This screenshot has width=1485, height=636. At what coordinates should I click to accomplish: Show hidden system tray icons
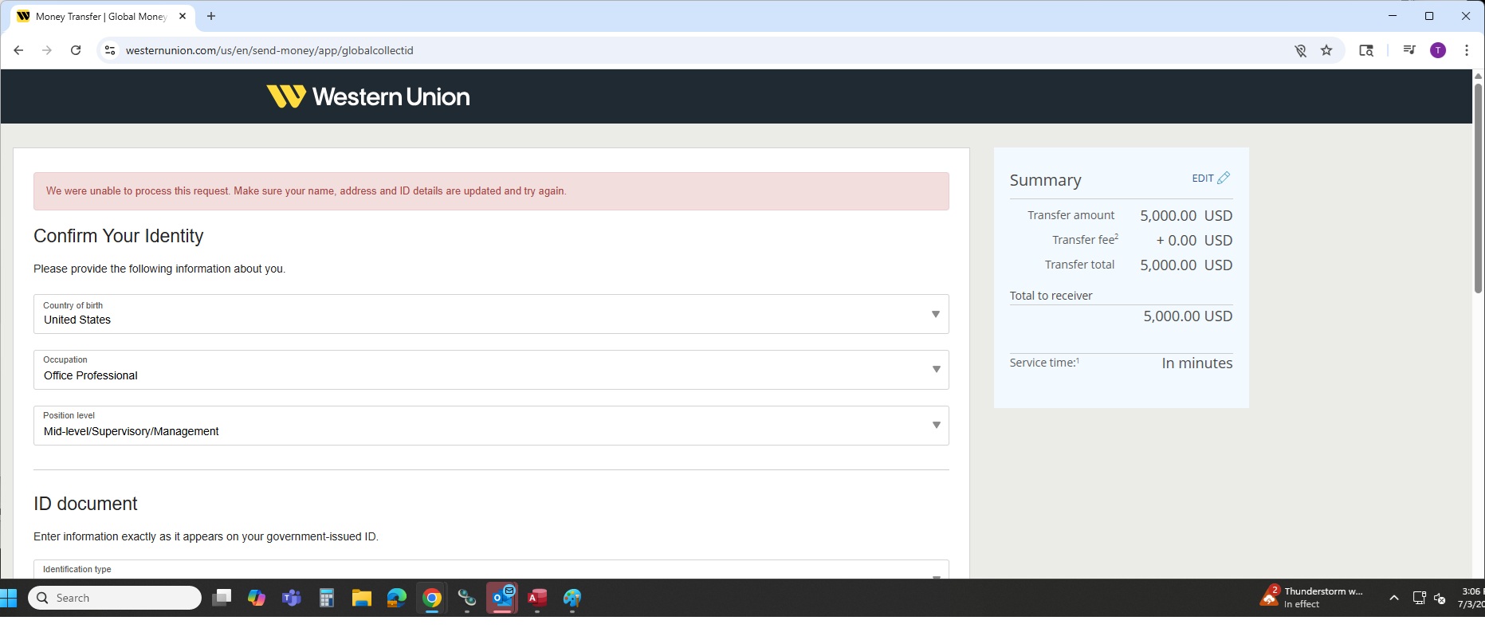[1394, 598]
